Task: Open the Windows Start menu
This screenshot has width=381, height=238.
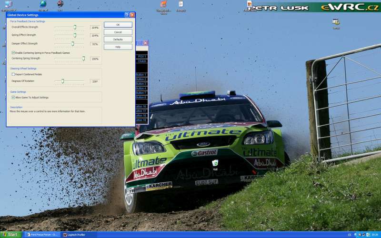Action: 10,235
